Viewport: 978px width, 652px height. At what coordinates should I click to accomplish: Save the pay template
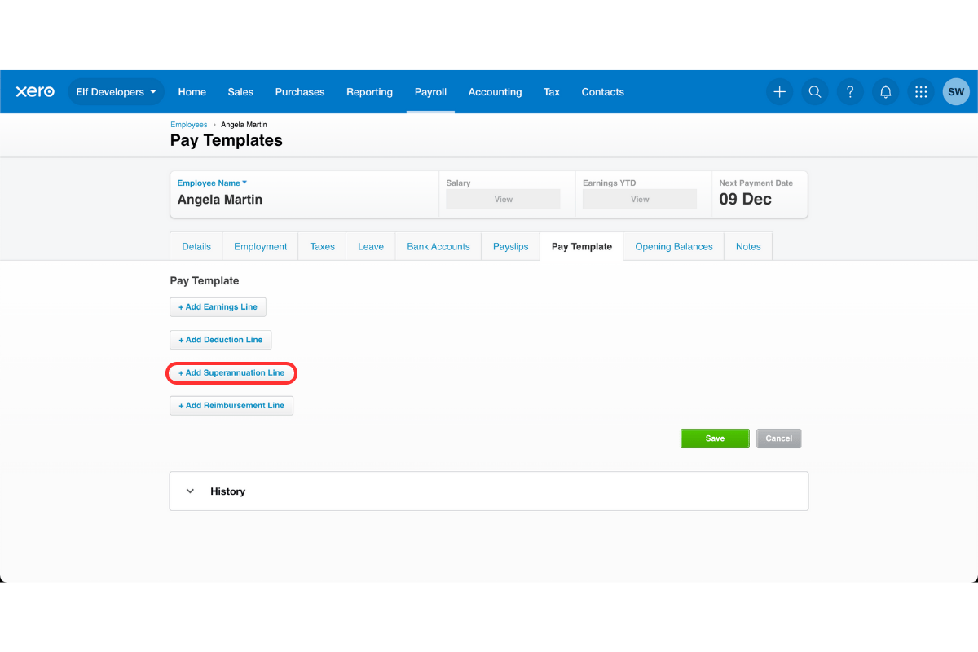click(x=715, y=438)
